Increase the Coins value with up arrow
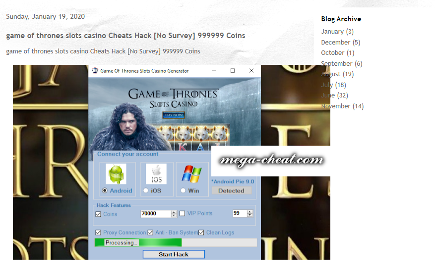 (x=174, y=212)
